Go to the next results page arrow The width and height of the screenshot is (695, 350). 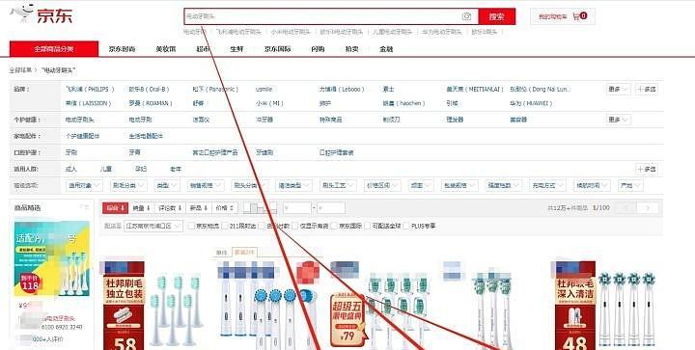(648, 208)
